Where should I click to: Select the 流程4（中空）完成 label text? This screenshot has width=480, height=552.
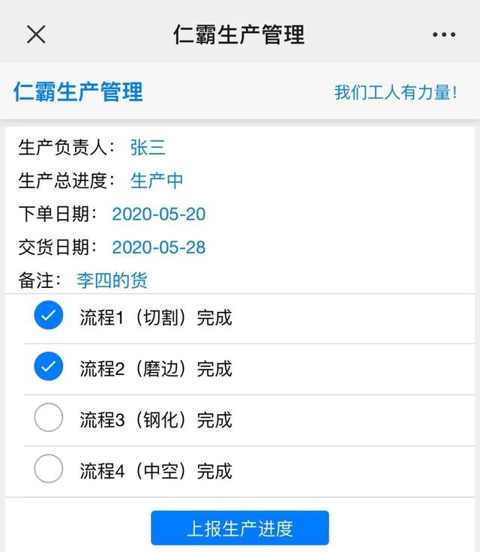click(x=156, y=471)
